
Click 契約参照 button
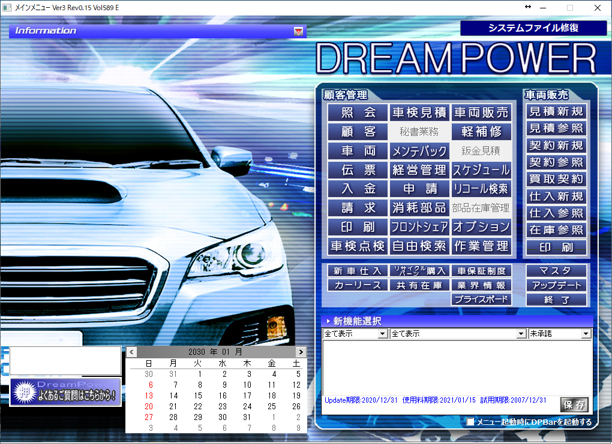(556, 162)
